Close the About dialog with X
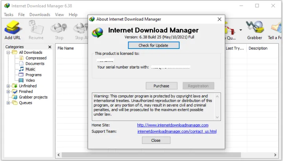 [219, 19]
